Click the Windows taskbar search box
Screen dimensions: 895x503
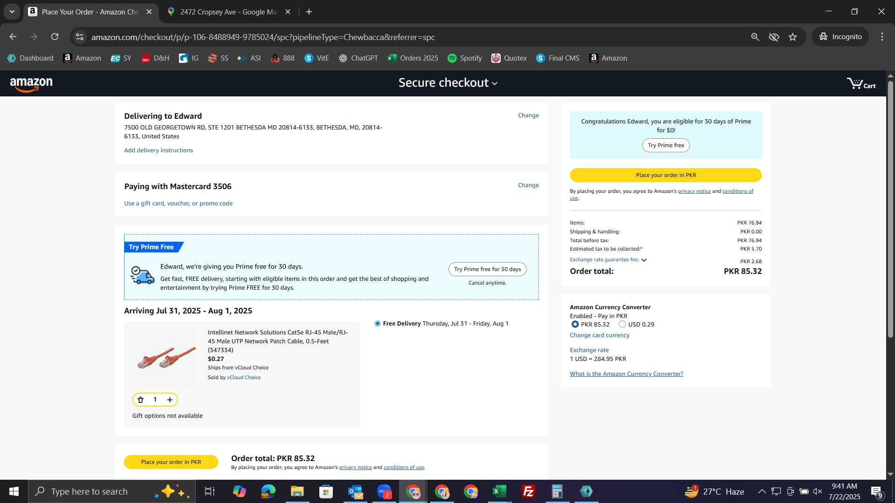click(112, 491)
